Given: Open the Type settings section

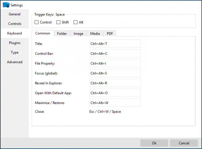Looking at the screenshot, I should 15,53.
